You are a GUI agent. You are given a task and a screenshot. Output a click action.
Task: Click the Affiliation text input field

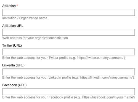(68, 12)
